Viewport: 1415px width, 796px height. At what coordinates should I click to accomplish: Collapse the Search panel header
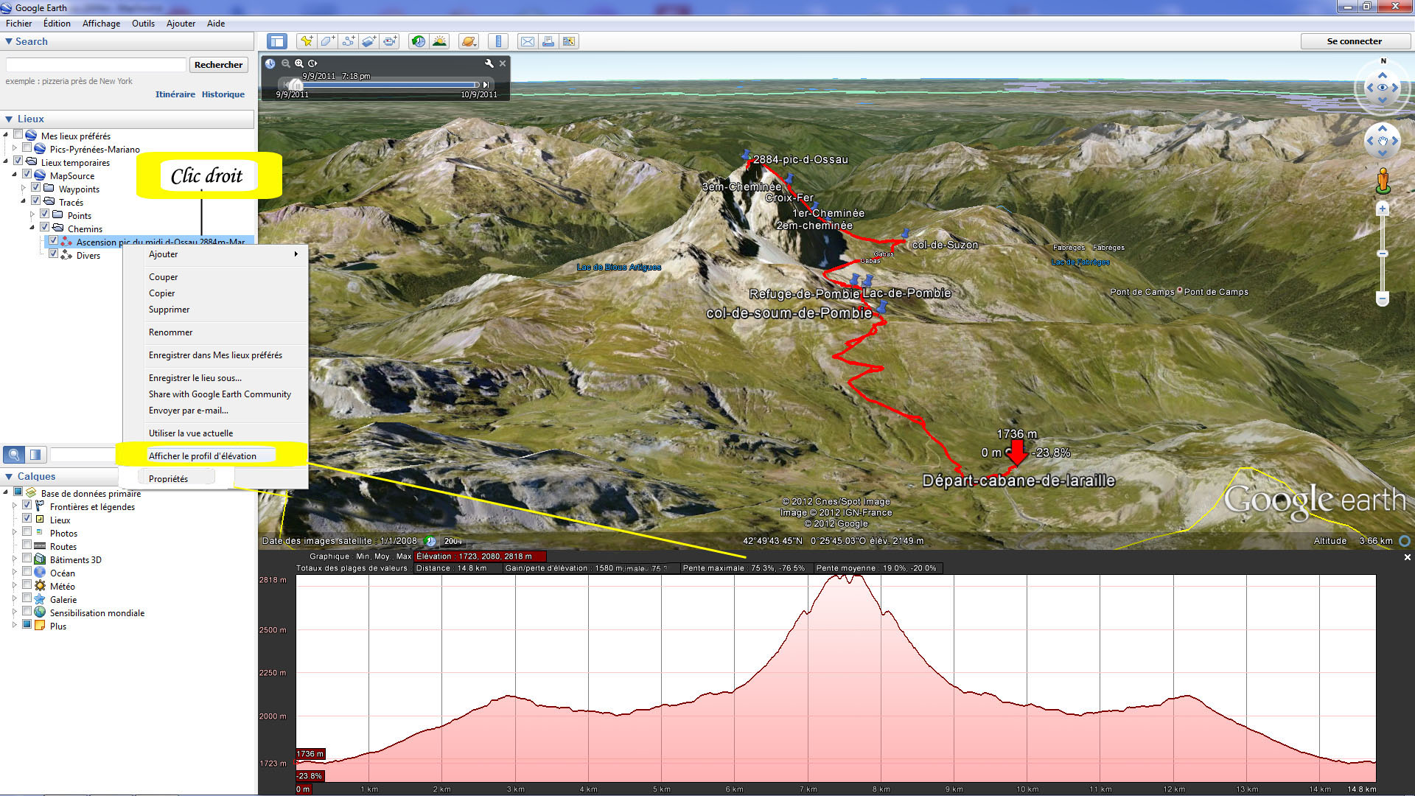click(128, 42)
